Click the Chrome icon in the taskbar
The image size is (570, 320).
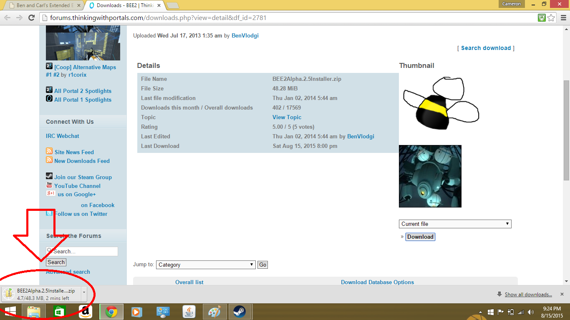click(111, 312)
